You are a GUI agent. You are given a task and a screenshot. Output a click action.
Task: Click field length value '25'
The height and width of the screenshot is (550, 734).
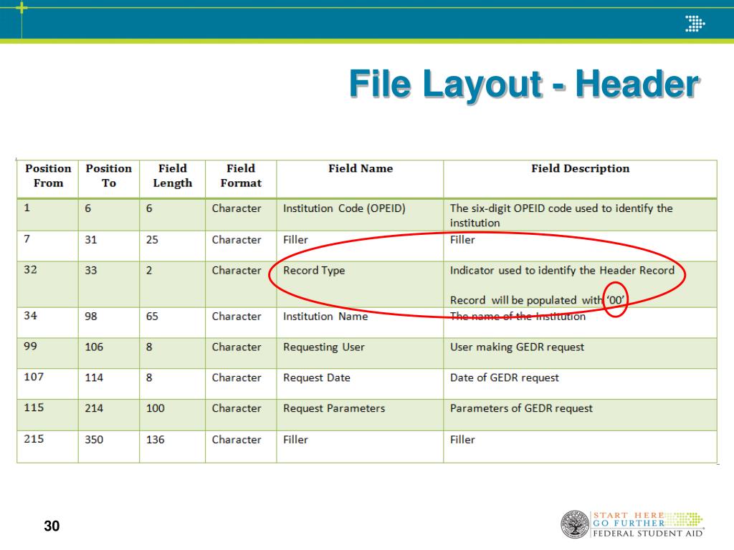152,241
